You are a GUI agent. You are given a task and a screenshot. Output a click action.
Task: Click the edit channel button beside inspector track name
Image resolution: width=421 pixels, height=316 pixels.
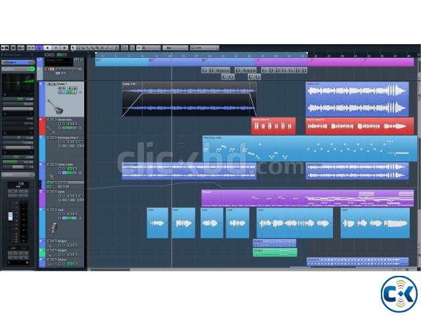[x=32, y=62]
